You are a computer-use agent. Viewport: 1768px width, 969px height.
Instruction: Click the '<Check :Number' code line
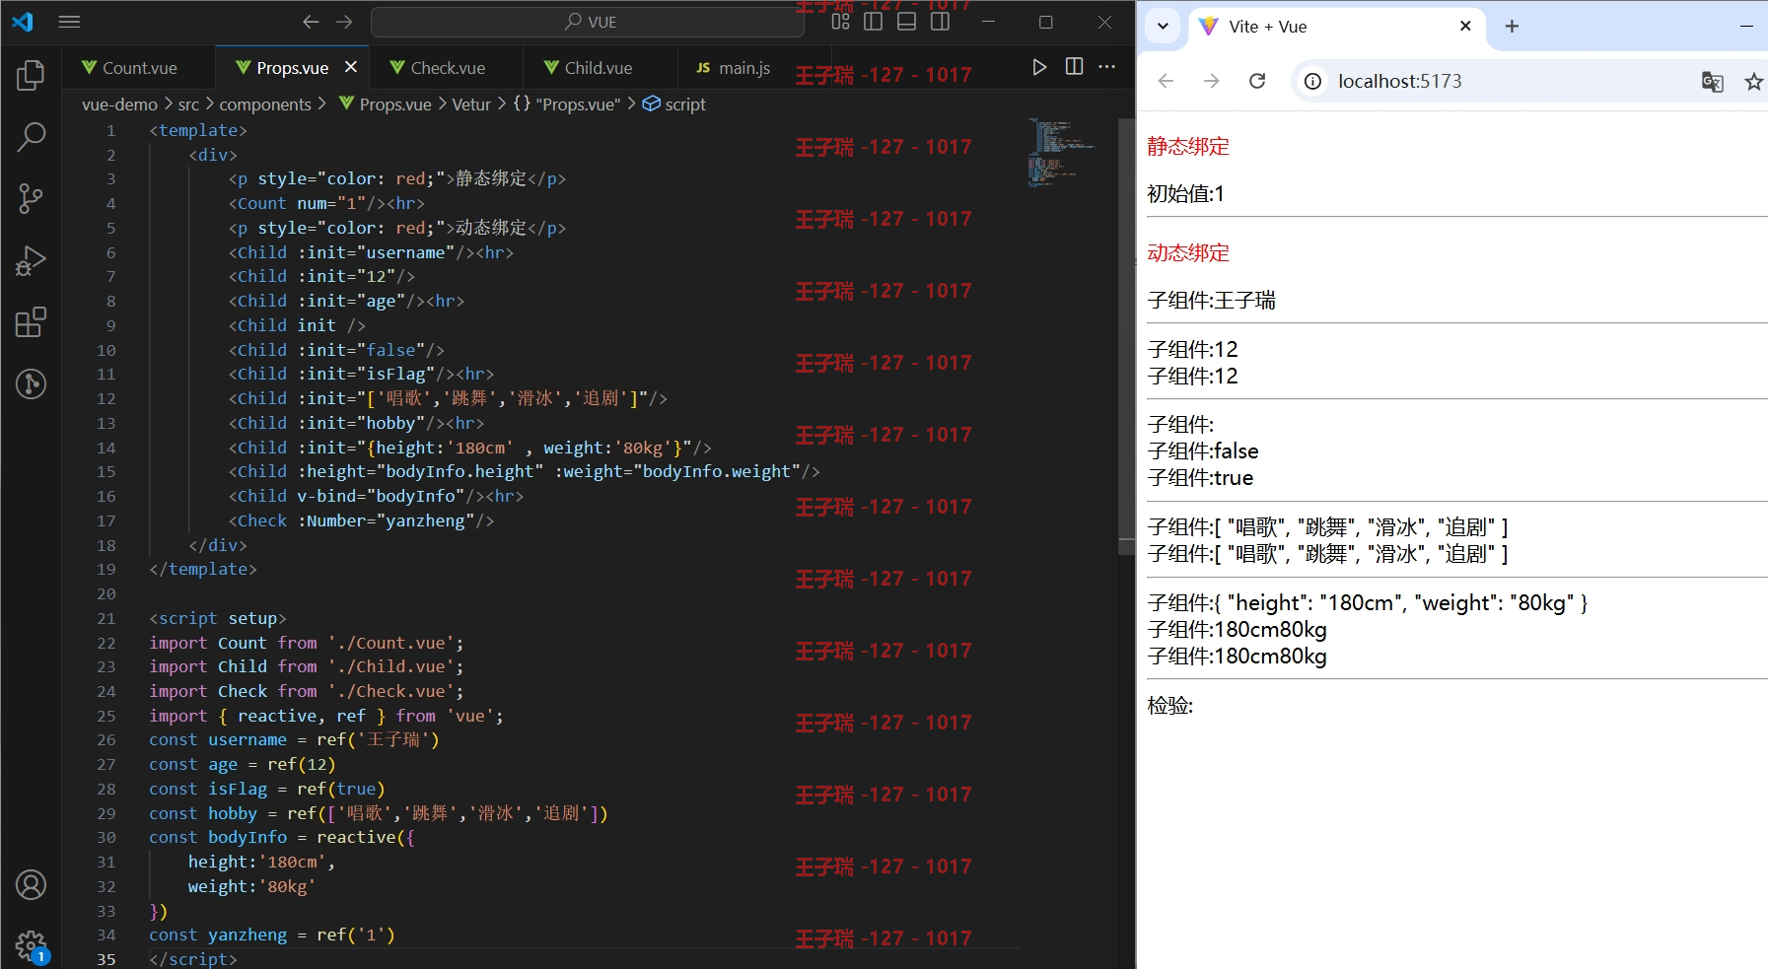pyautogui.click(x=361, y=520)
